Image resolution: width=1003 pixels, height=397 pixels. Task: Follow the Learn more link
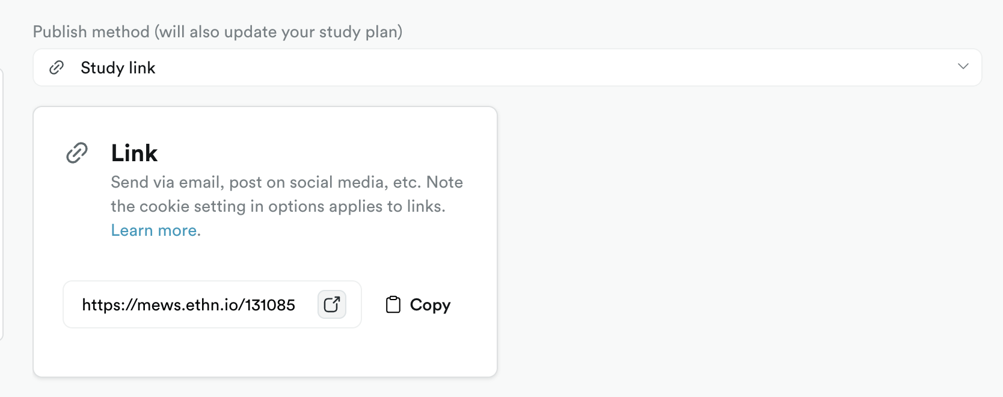coord(154,230)
